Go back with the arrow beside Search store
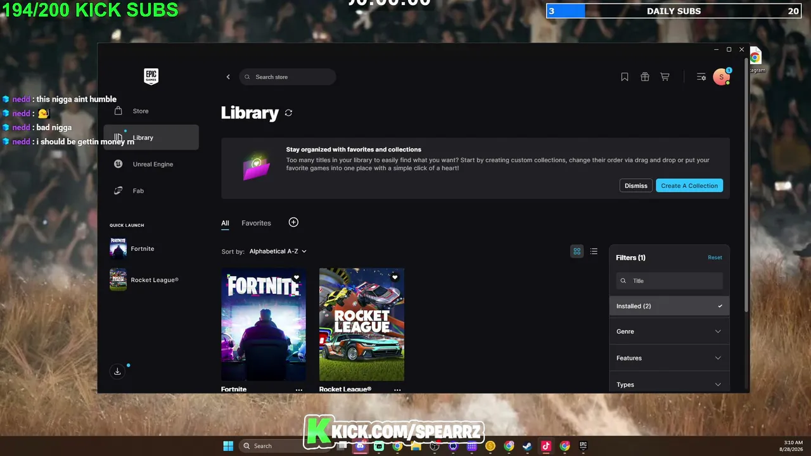Viewport: 811px width, 456px height. pos(228,77)
